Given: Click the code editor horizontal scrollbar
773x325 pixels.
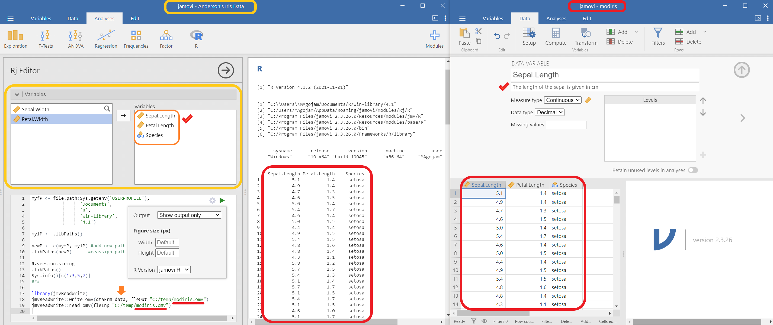Looking at the screenshot, I should (x=131, y=318).
